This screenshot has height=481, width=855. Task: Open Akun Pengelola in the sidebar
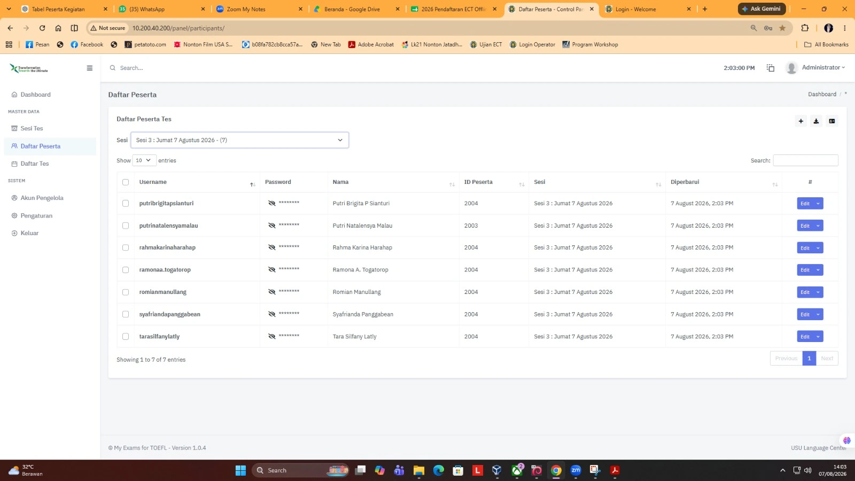pyautogui.click(x=41, y=198)
